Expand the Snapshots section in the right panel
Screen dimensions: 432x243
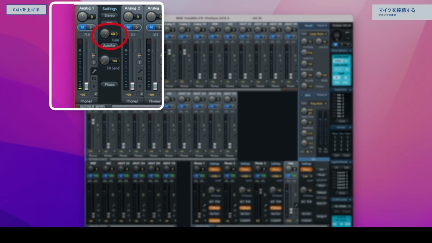(x=341, y=89)
